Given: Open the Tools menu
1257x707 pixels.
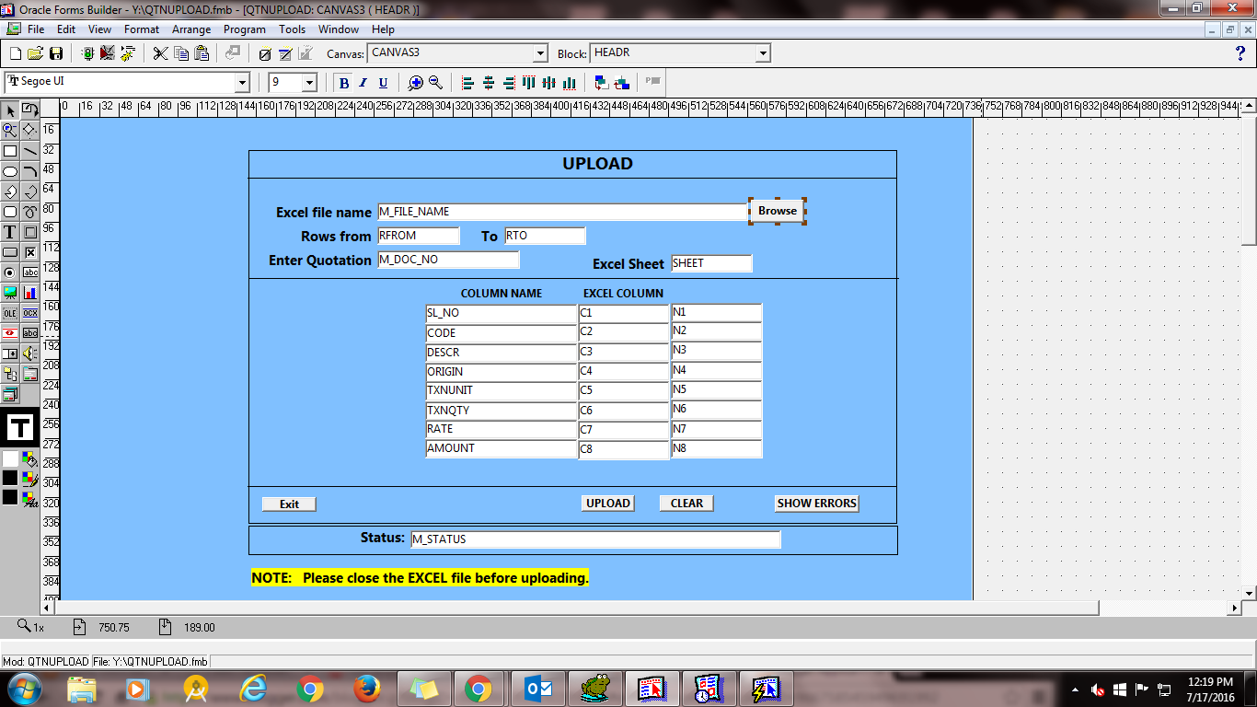Looking at the screenshot, I should point(292,29).
